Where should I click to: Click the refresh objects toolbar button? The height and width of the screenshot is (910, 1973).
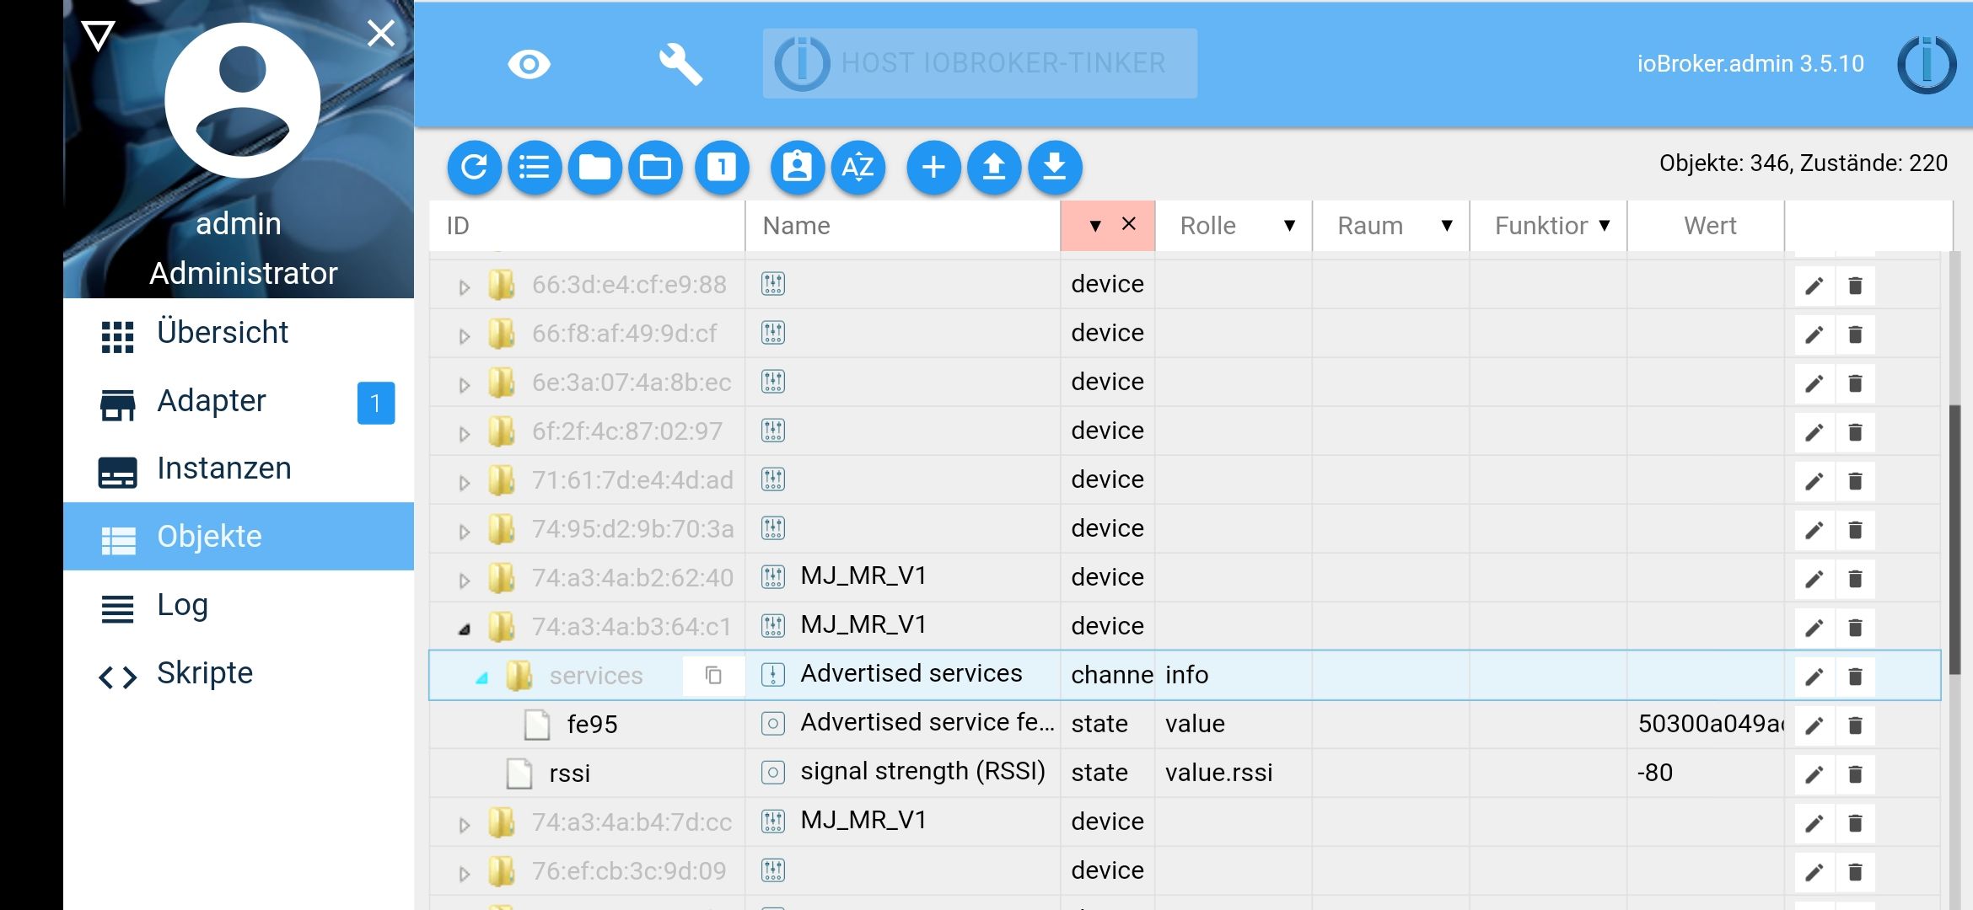click(x=474, y=167)
